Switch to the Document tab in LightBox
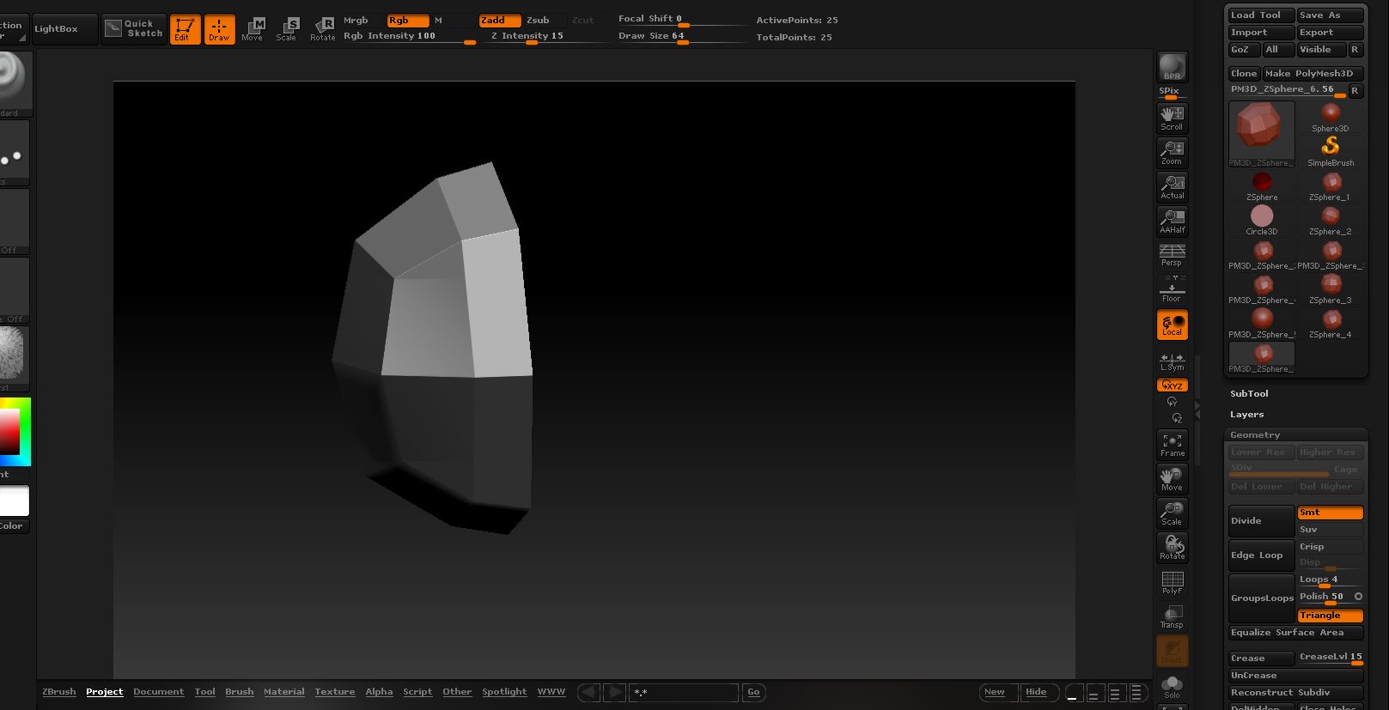 [x=158, y=692]
